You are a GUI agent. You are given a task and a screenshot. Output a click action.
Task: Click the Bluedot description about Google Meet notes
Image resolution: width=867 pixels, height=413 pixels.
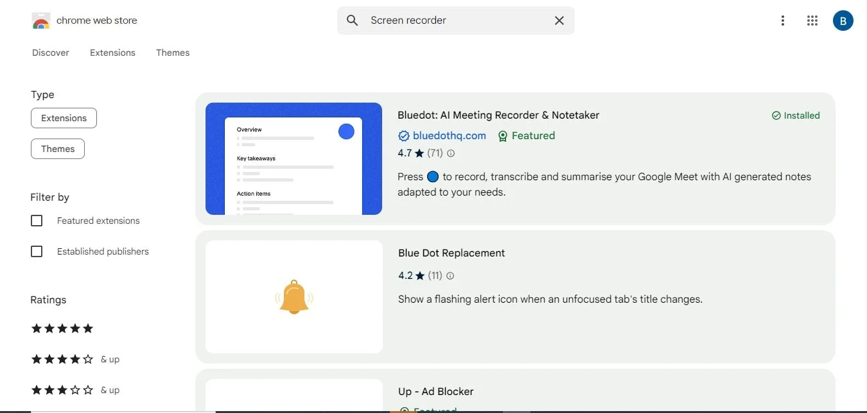604,184
